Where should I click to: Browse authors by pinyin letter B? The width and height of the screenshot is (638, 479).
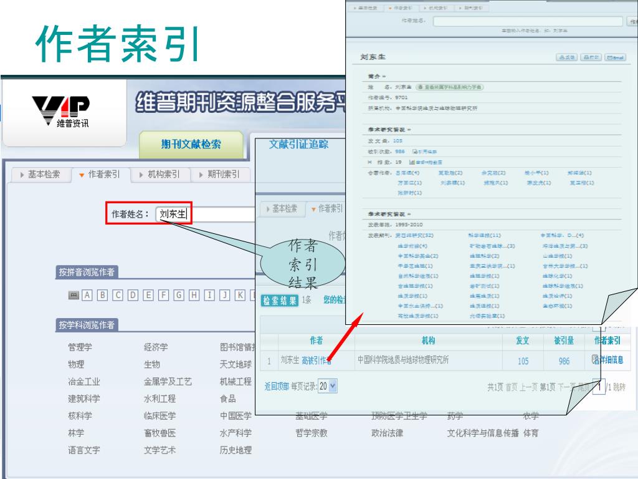click(103, 295)
